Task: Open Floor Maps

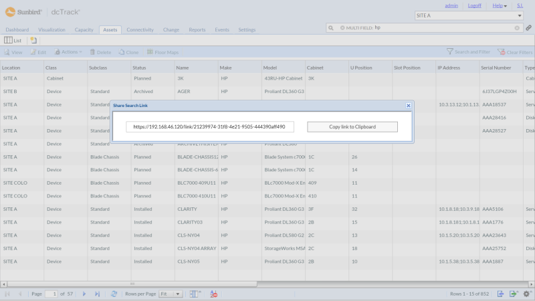Action: pyautogui.click(x=163, y=52)
